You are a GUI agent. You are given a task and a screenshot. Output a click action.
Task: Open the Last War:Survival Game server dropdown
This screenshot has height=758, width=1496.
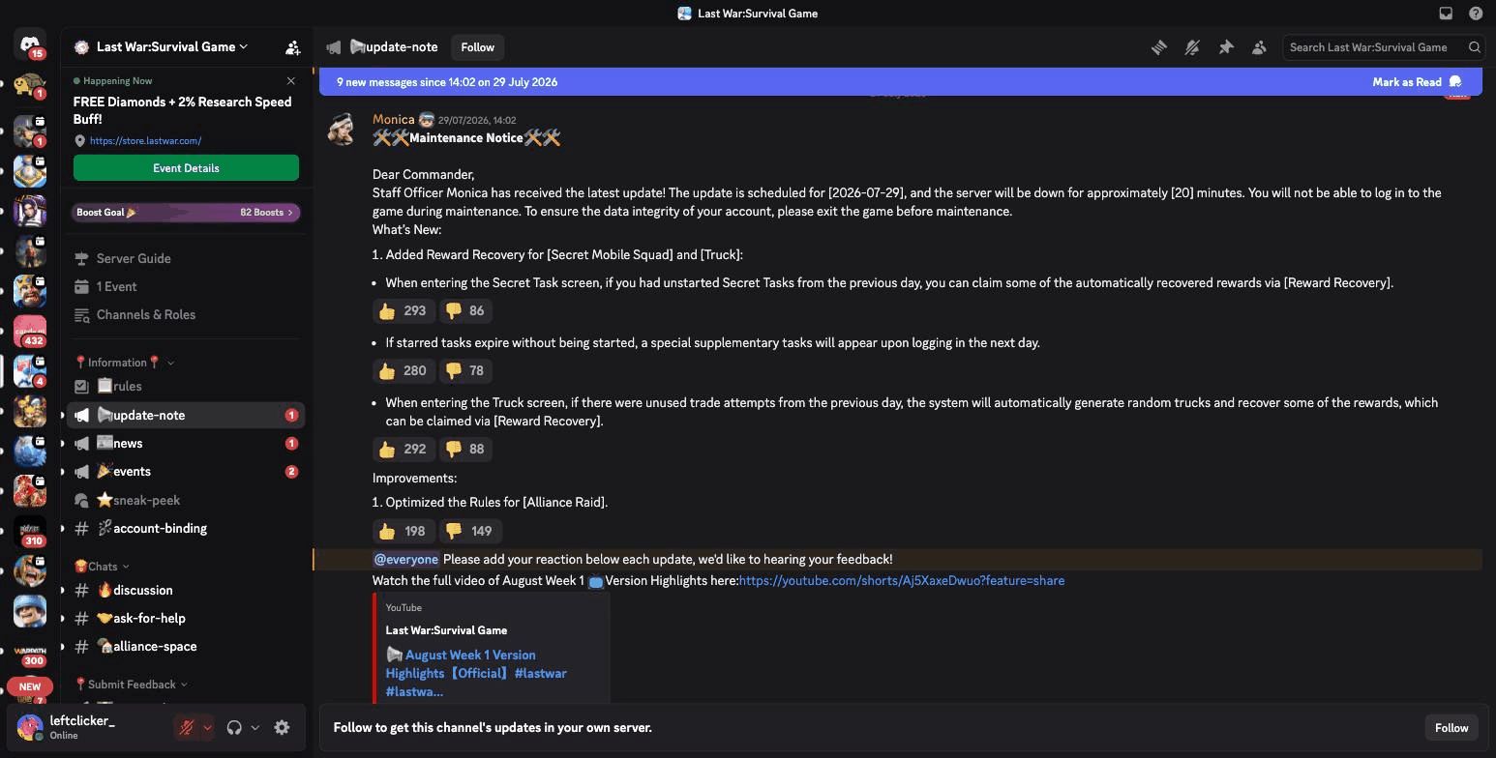coord(172,46)
